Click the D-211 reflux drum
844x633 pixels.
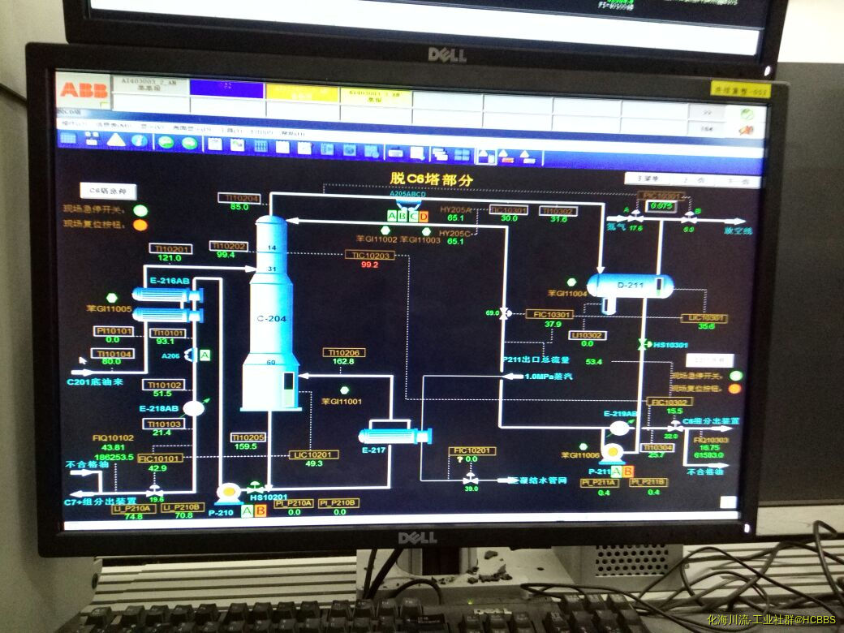click(x=630, y=286)
